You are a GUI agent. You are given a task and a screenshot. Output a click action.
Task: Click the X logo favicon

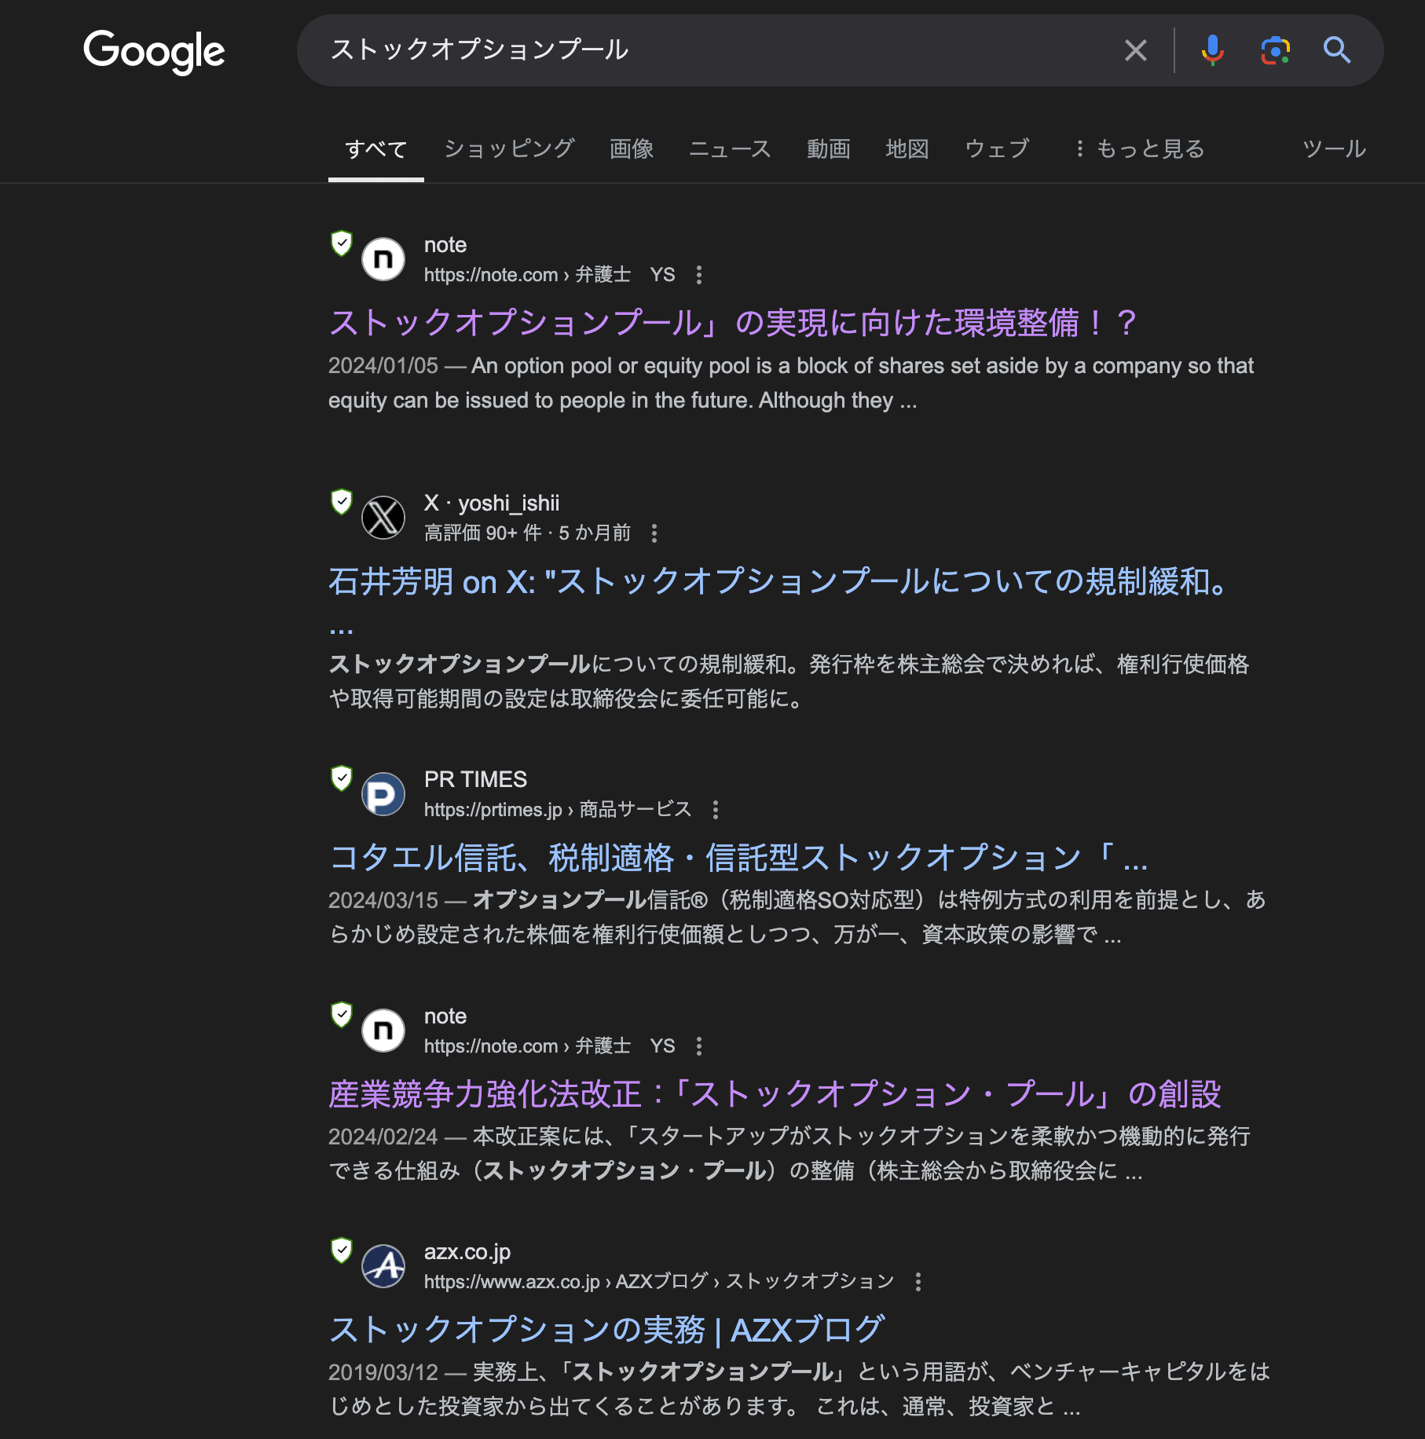tap(383, 518)
